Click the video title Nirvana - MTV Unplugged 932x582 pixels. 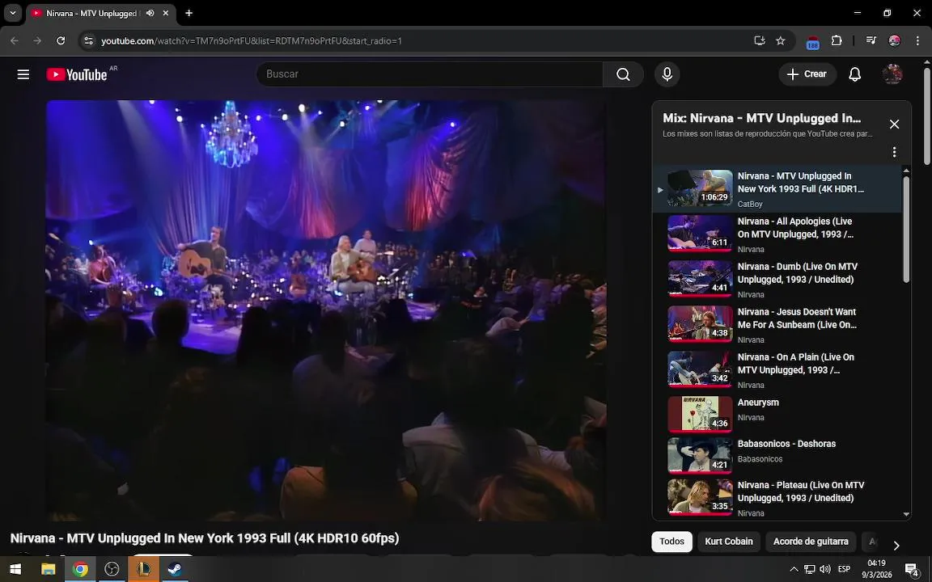click(205, 538)
